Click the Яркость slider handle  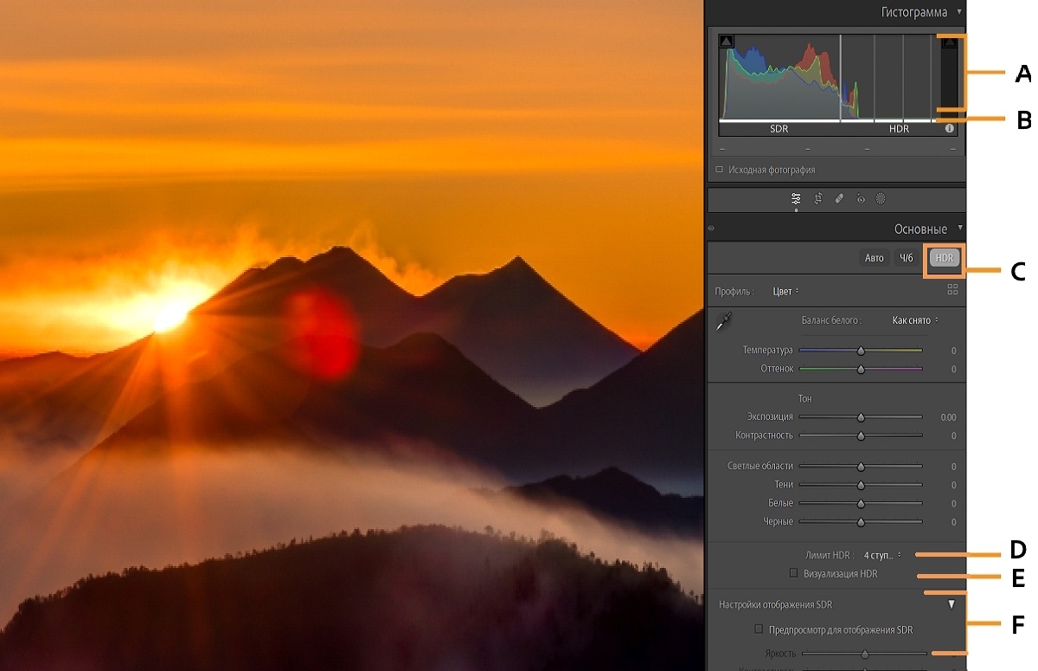point(864,654)
